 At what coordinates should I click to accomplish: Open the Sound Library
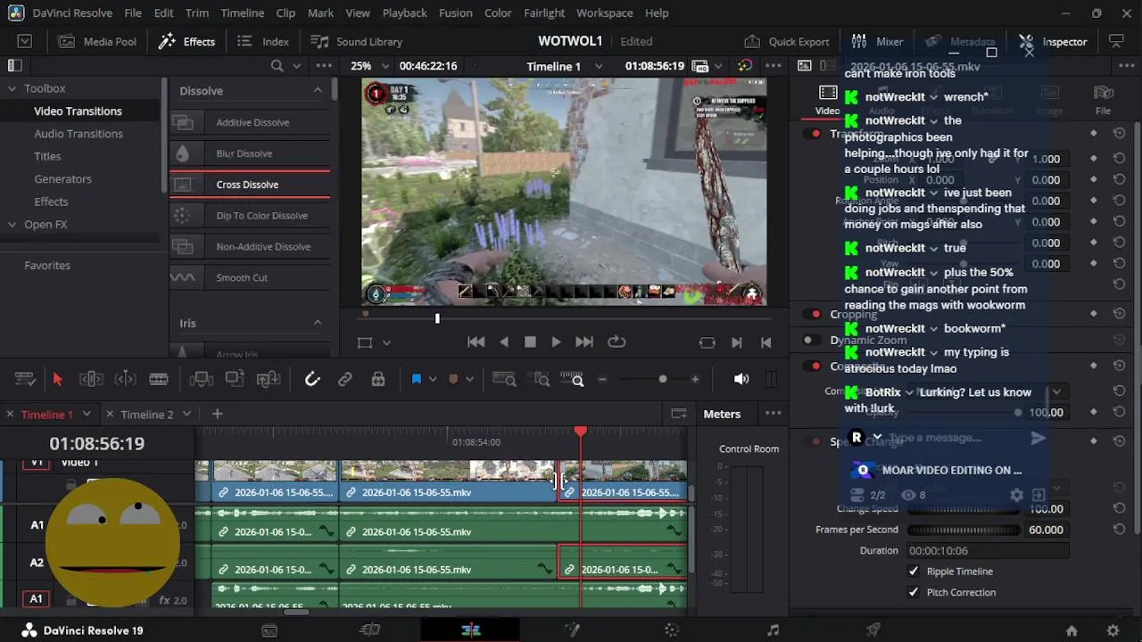[x=356, y=41]
